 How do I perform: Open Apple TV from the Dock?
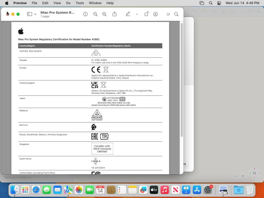coord(154,190)
